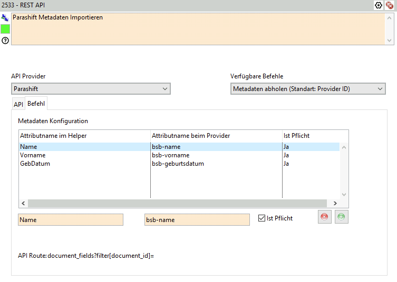This screenshot has width=397, height=282.
Task: Click the helper attribute name field containing Name
Action: tap(71, 219)
